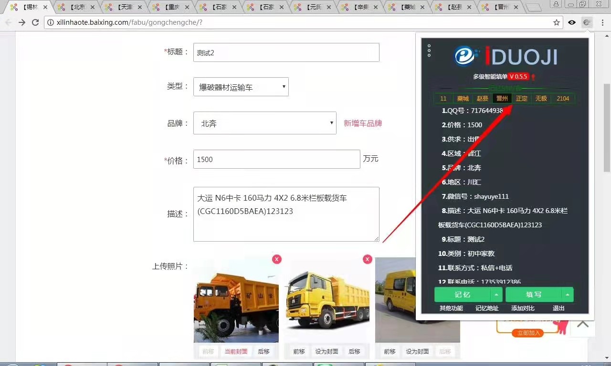Click into the 标题 input field
This screenshot has width=611, height=366.
tap(286, 52)
